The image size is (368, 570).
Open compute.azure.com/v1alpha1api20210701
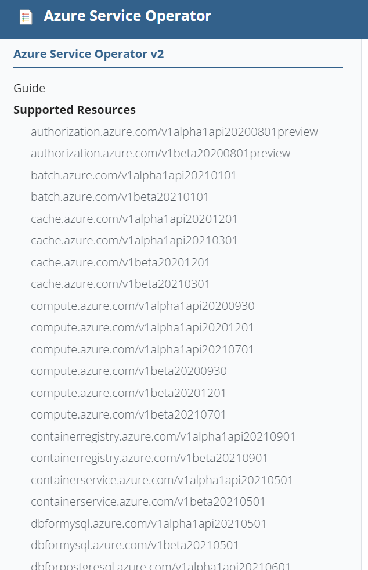(x=142, y=349)
